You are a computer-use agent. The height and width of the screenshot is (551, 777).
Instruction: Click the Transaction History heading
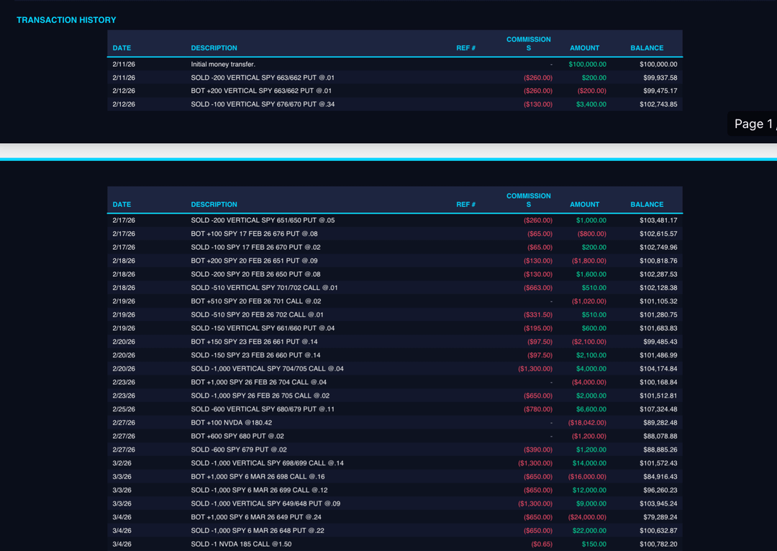tap(66, 20)
